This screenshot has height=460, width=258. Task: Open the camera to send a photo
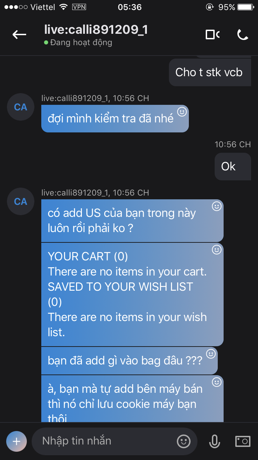tap(243, 441)
